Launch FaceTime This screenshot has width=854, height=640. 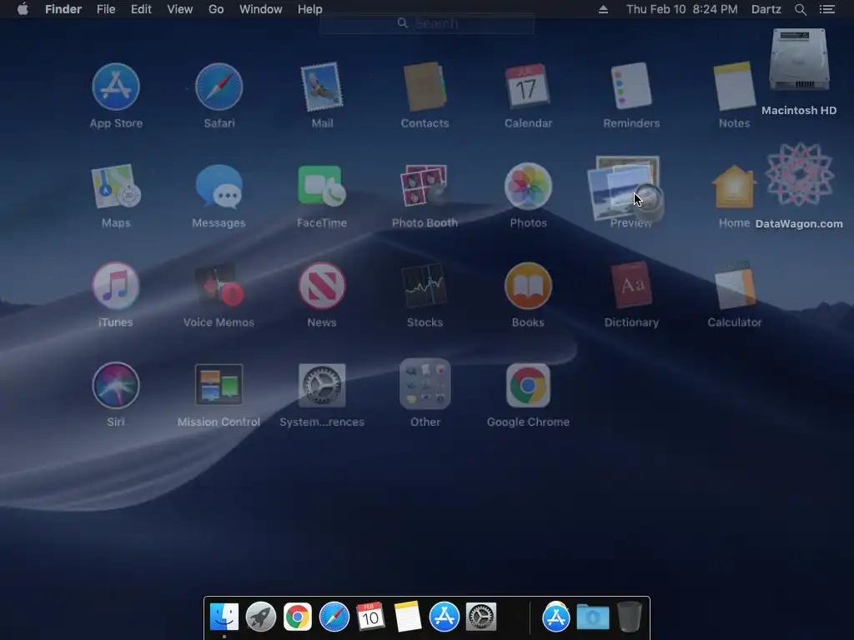coord(322,187)
